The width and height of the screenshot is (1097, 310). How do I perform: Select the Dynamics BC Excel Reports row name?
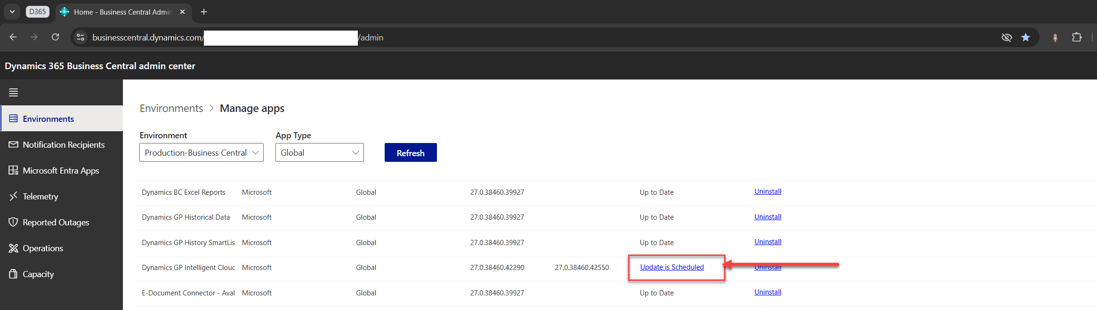(184, 192)
